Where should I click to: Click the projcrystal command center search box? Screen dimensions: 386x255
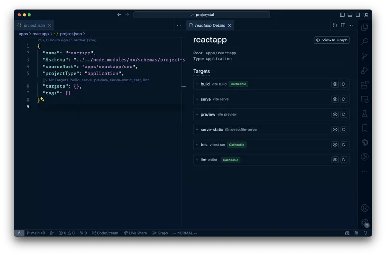(203, 15)
